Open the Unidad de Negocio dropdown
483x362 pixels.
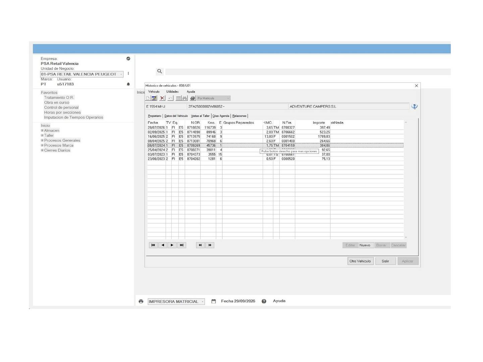(82, 74)
